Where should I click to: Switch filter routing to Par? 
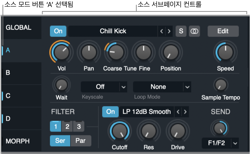pyautogui.click(x=81, y=141)
